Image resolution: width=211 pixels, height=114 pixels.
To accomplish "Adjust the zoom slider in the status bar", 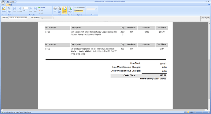I will (202, 112).
